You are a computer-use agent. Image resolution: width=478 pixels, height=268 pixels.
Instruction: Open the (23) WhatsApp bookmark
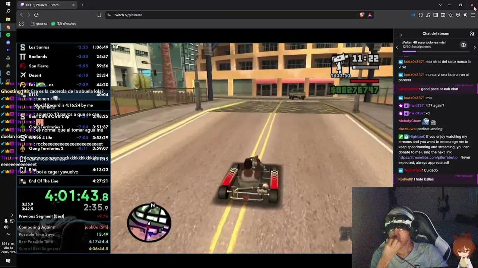click(x=64, y=23)
